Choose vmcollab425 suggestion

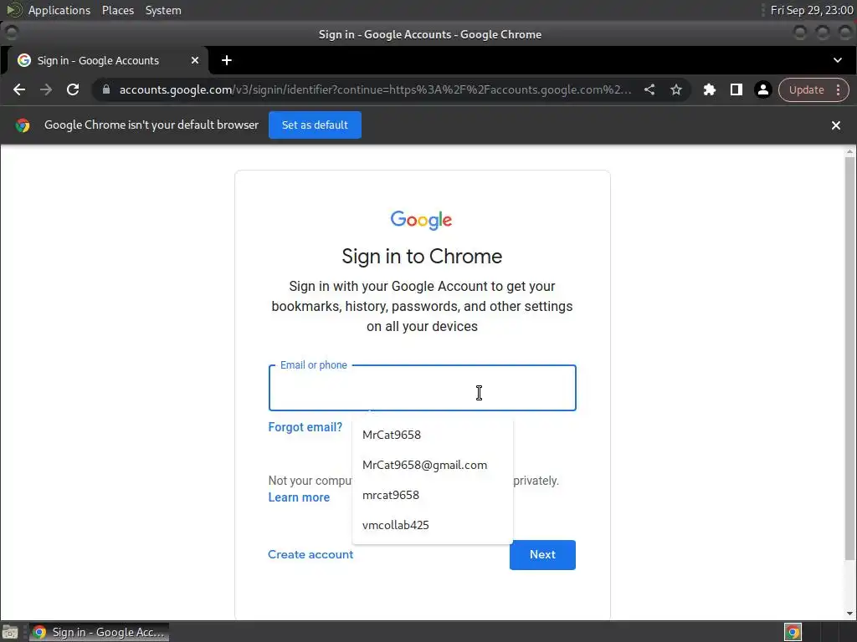[x=433, y=525]
